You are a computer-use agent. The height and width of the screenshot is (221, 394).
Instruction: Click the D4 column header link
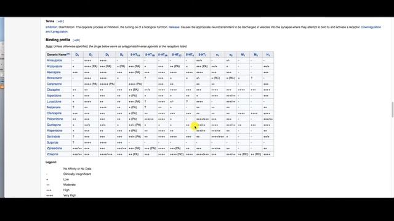coord(122,55)
